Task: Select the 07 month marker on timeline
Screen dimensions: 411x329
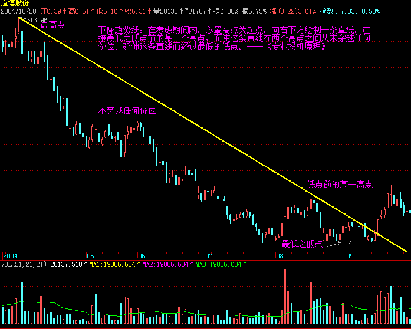Action: pyautogui.click(x=209, y=256)
